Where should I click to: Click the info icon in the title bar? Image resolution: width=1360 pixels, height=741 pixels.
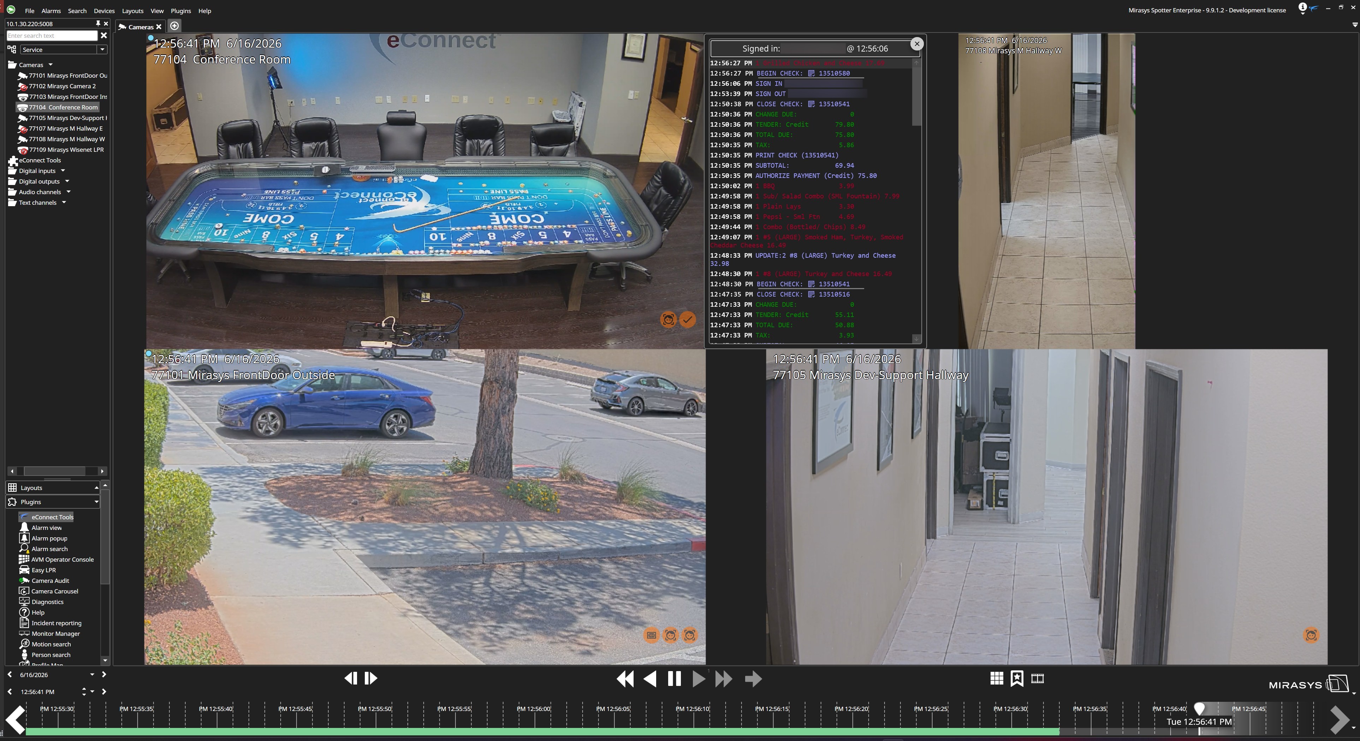(1302, 7)
